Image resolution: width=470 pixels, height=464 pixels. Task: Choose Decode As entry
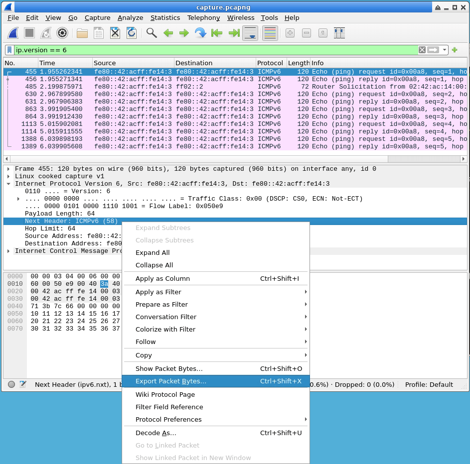coord(216,433)
